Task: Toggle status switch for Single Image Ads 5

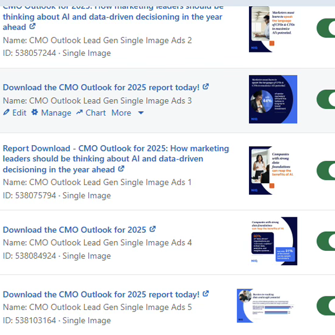Action: coord(326,305)
